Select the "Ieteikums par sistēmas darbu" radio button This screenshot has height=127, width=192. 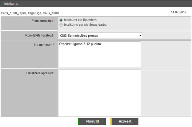tap(61, 24)
